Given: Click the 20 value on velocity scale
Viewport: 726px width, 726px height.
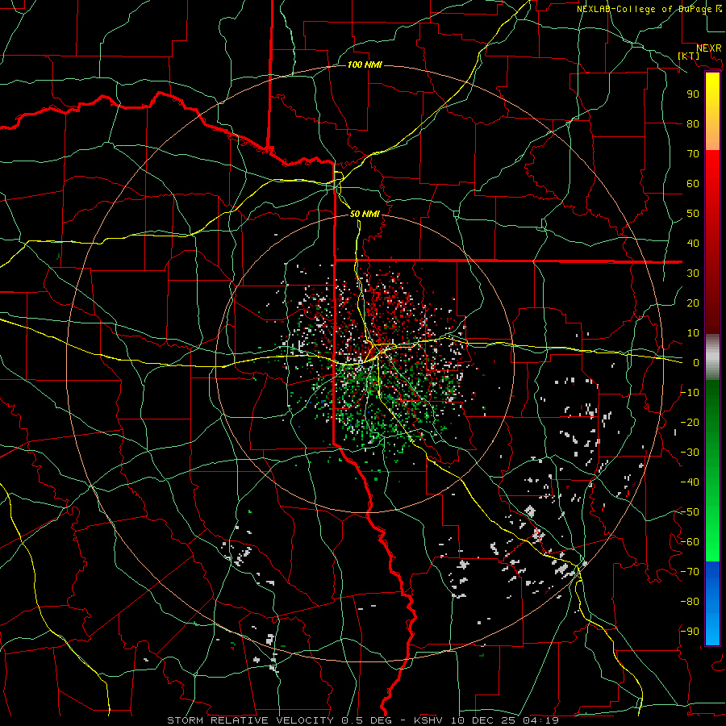Looking at the screenshot, I should tap(693, 302).
